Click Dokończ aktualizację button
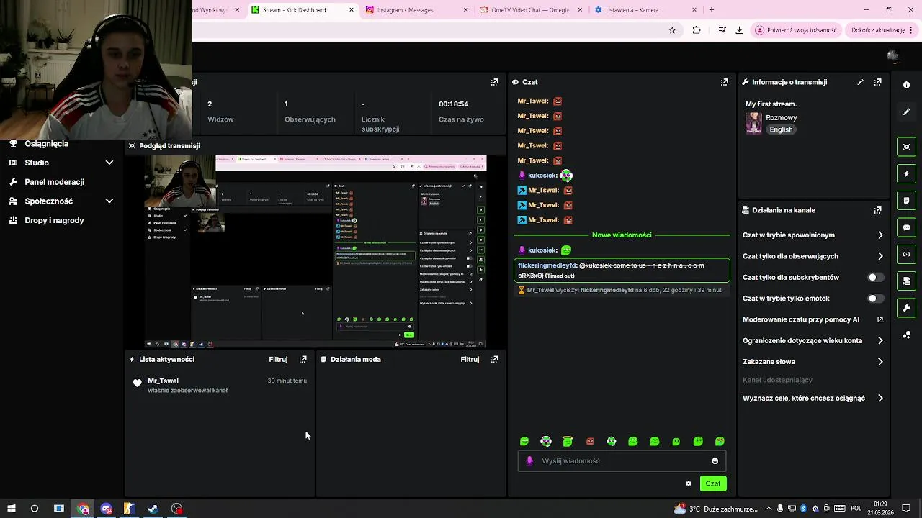The width and height of the screenshot is (922, 518). (883, 30)
